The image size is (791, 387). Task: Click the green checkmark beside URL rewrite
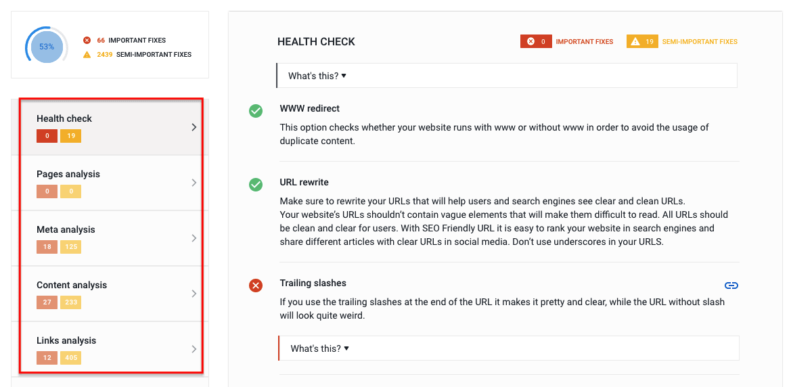[x=256, y=184]
